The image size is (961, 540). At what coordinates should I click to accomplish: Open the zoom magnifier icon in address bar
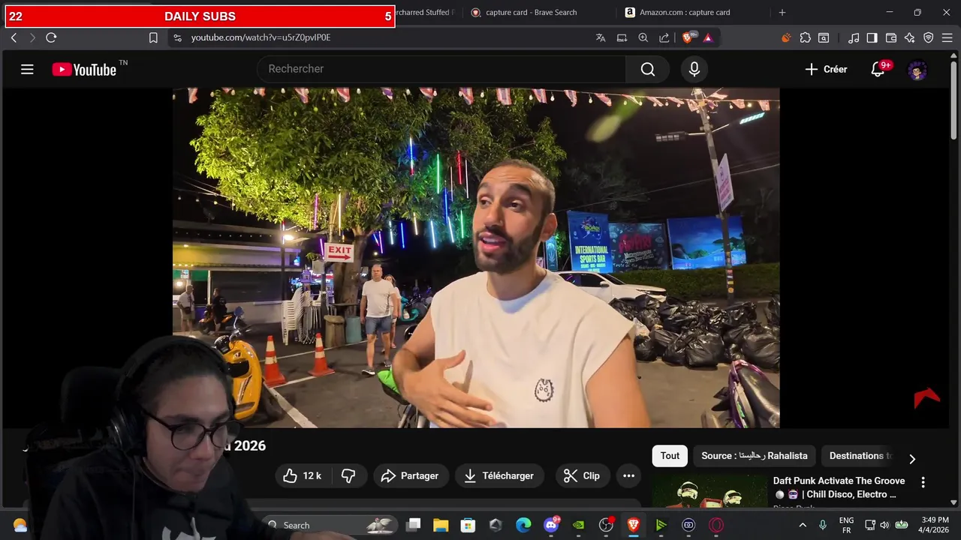tap(643, 37)
